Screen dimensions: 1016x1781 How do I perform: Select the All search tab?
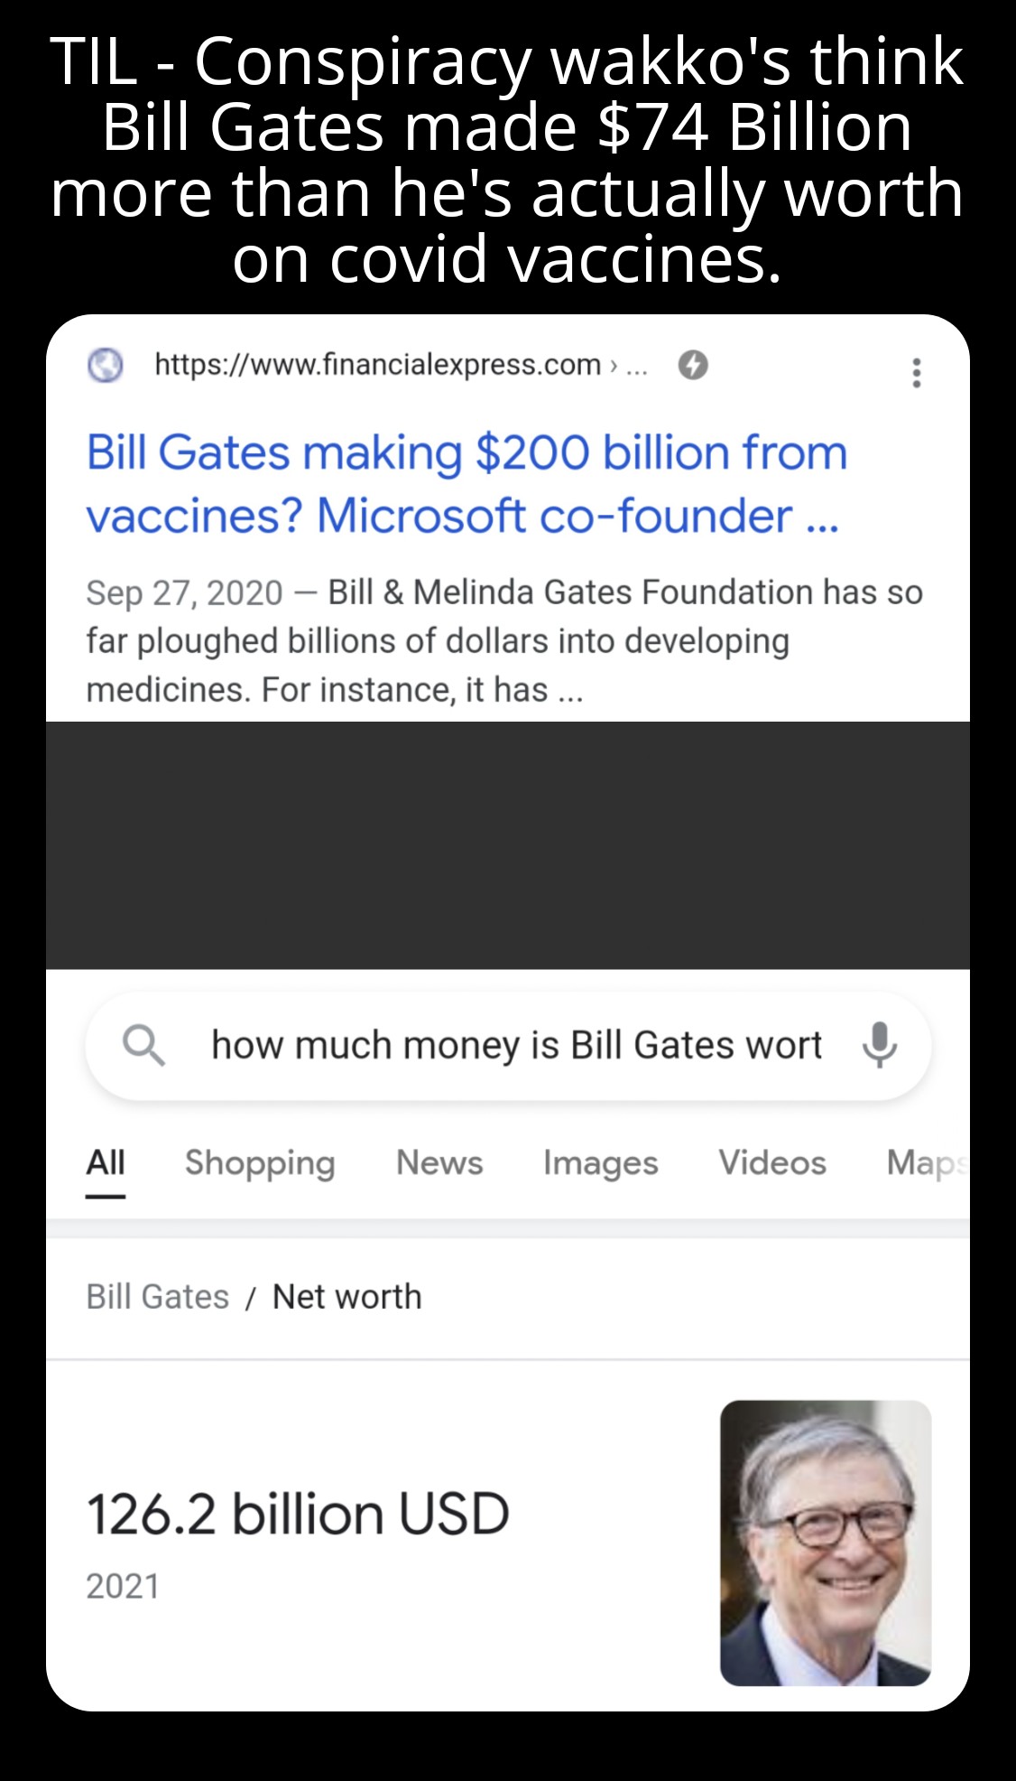point(106,1163)
